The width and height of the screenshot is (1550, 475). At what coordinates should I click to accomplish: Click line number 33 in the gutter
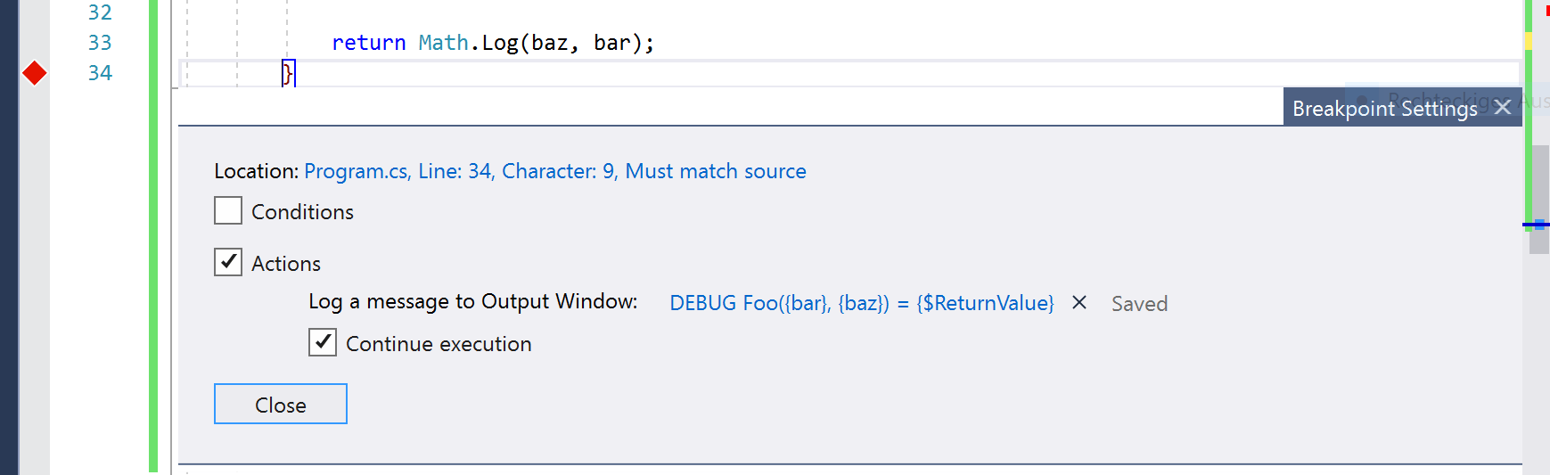click(x=100, y=43)
